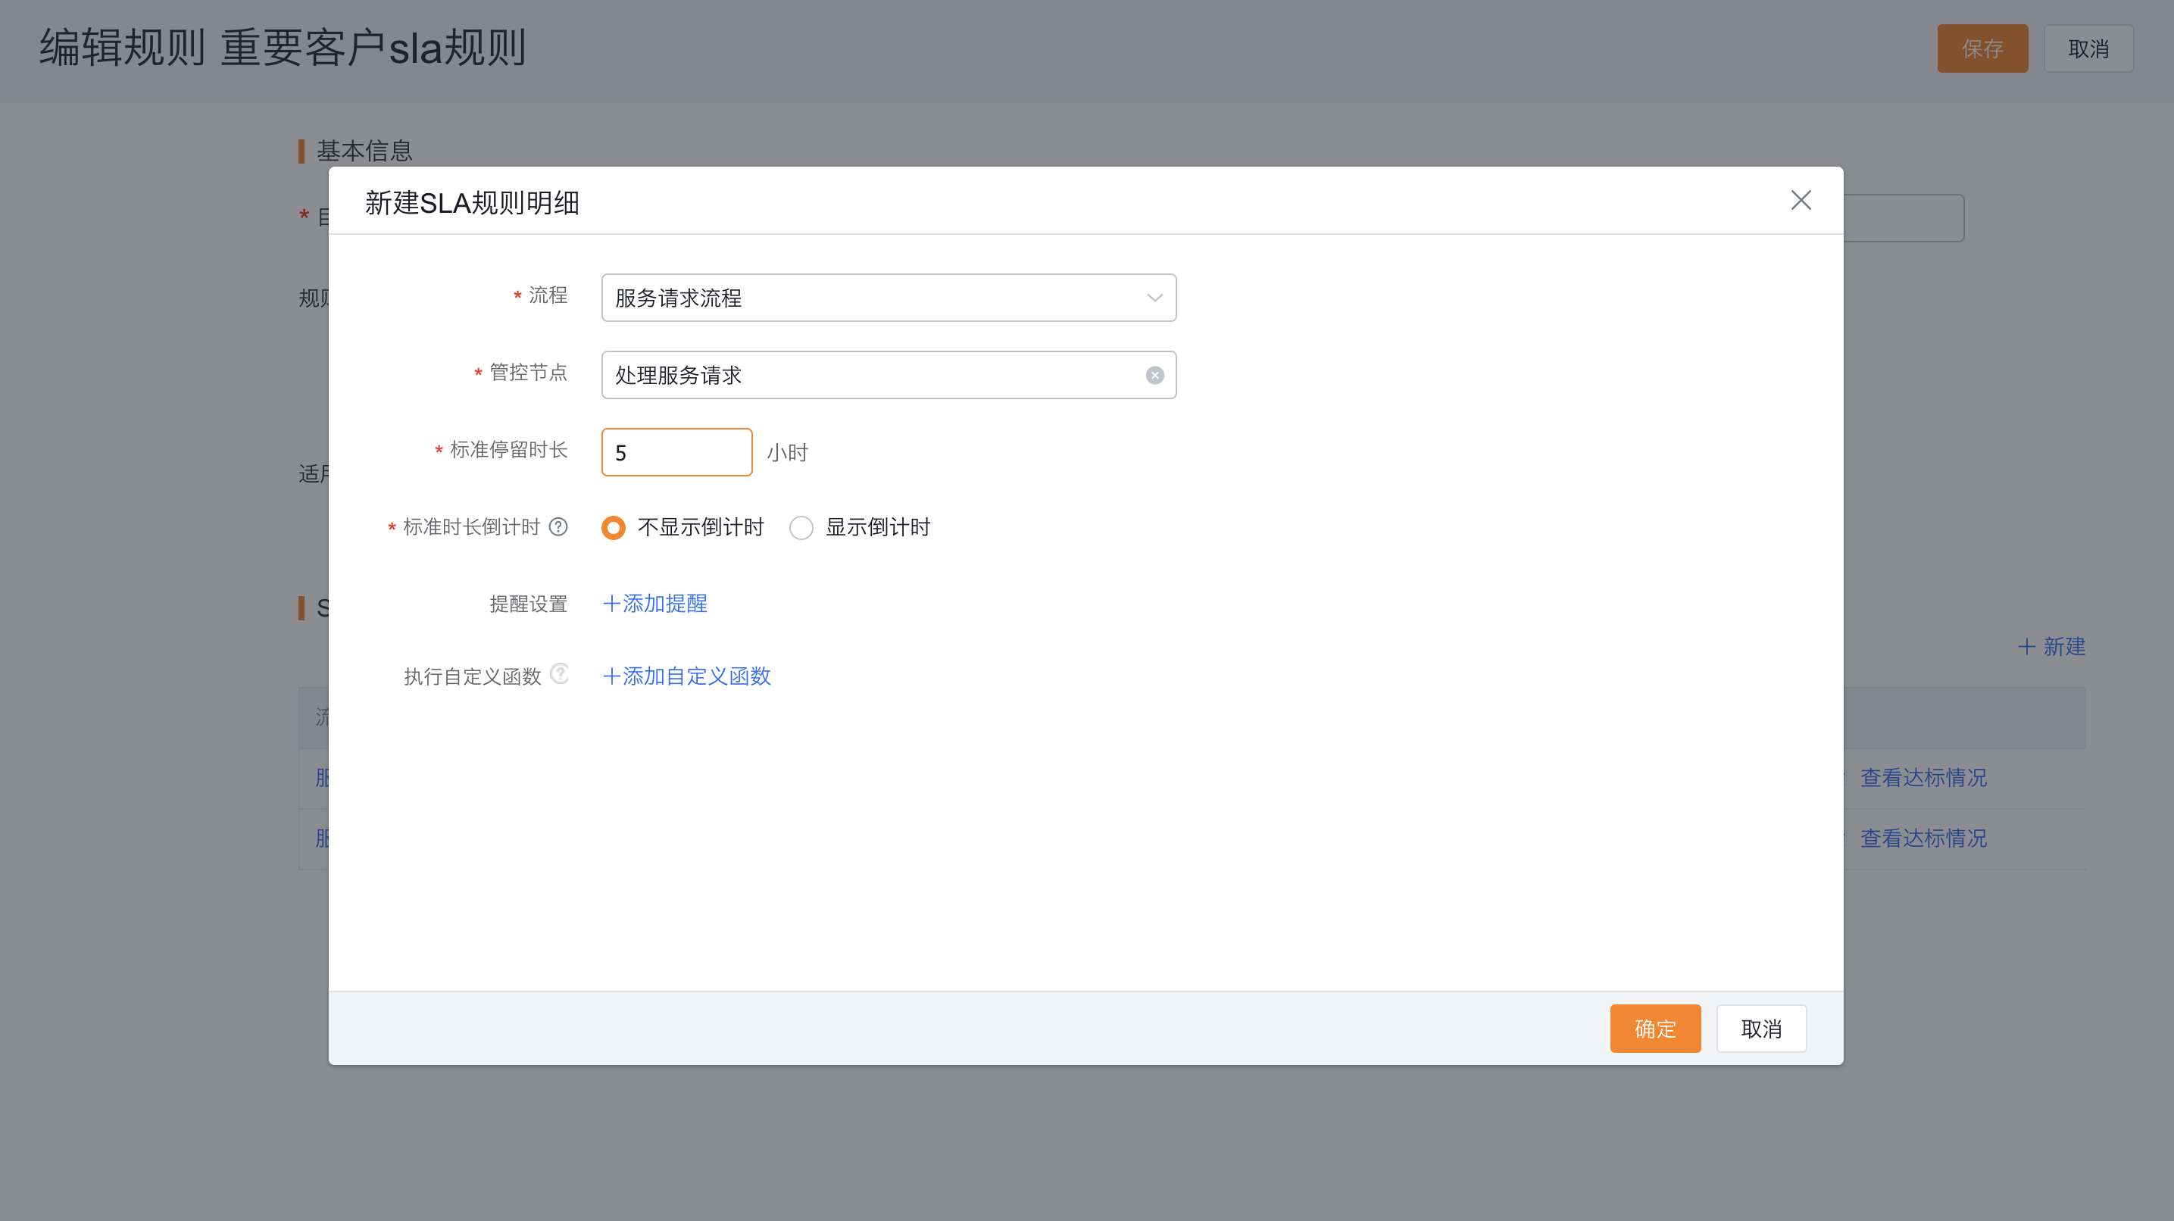
Task: Open the first 查看达标情况 link
Action: coord(1923,777)
